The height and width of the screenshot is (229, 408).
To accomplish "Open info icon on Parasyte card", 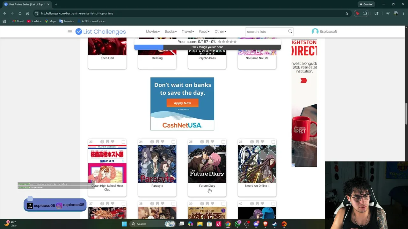I will 152,142.
